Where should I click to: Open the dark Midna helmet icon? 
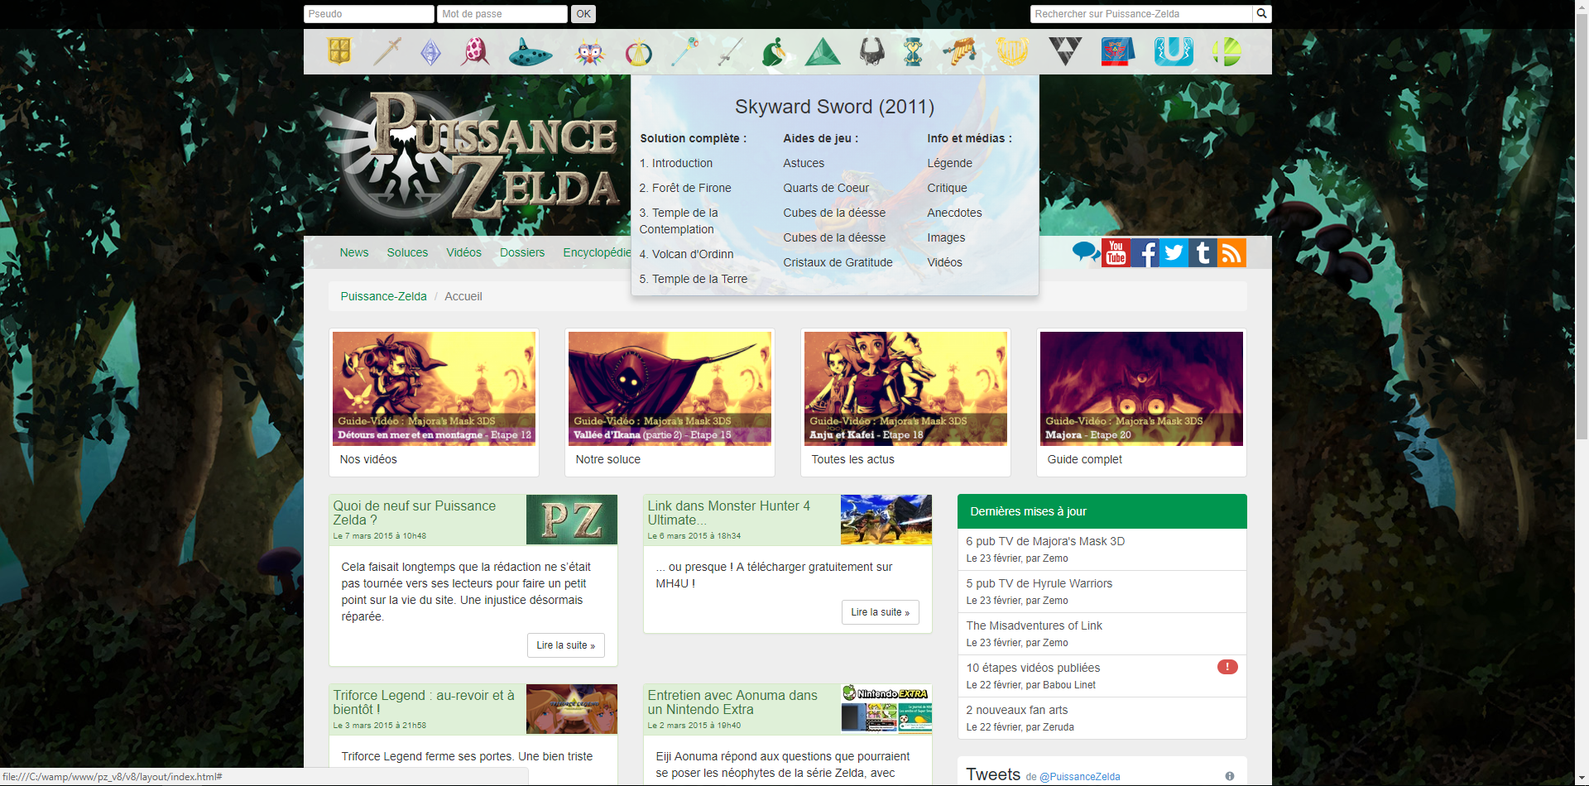(871, 52)
